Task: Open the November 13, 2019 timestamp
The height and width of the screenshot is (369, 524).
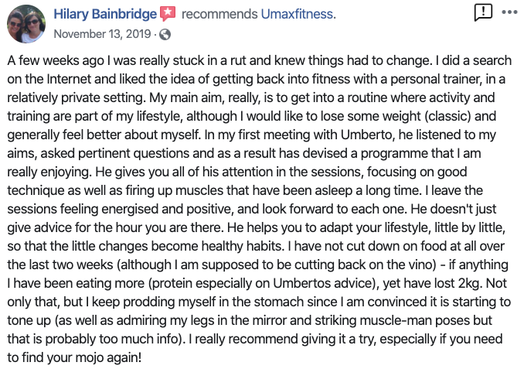Action: [103, 34]
